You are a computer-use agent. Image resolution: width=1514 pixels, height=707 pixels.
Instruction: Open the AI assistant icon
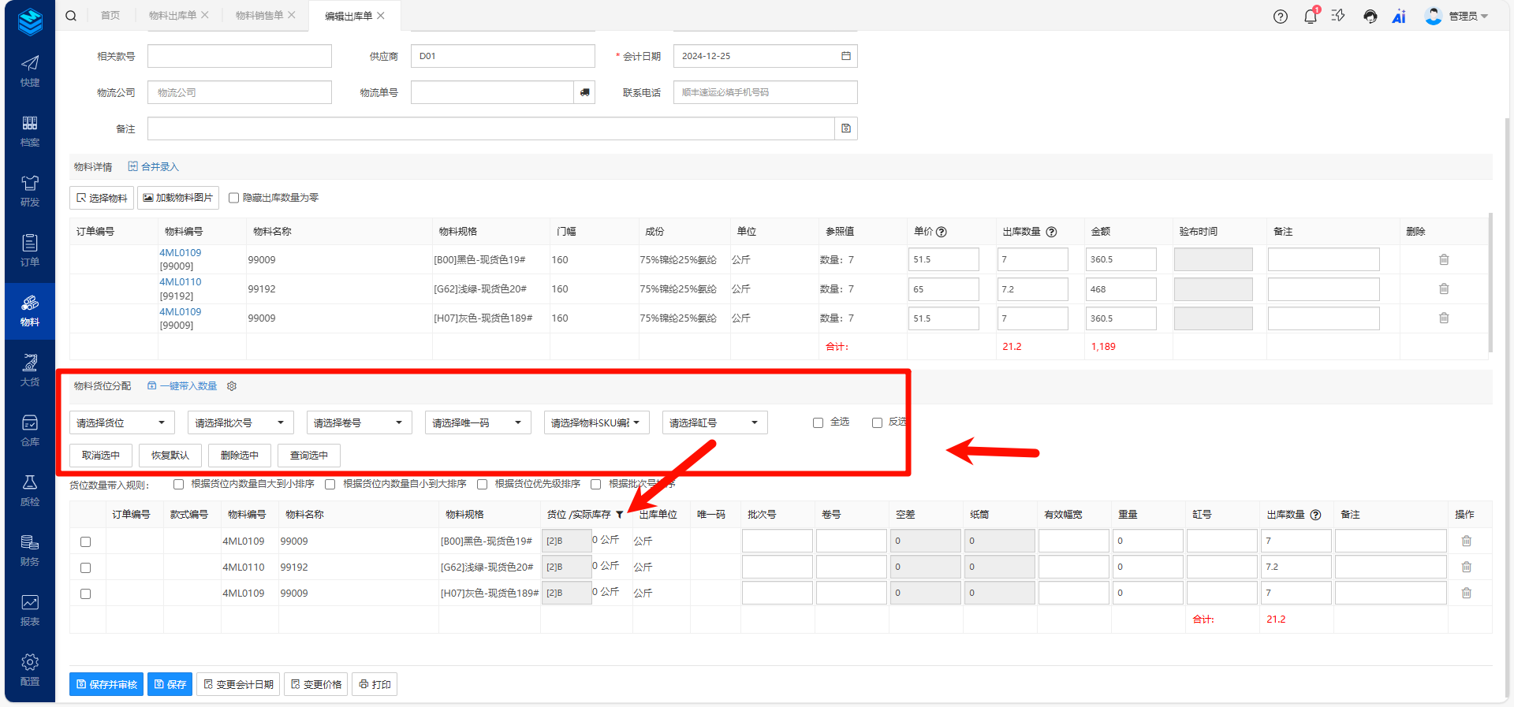point(1399,17)
